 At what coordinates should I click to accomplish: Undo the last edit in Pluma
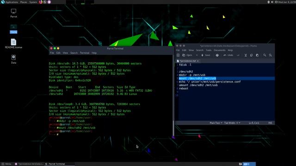pos(228,55)
